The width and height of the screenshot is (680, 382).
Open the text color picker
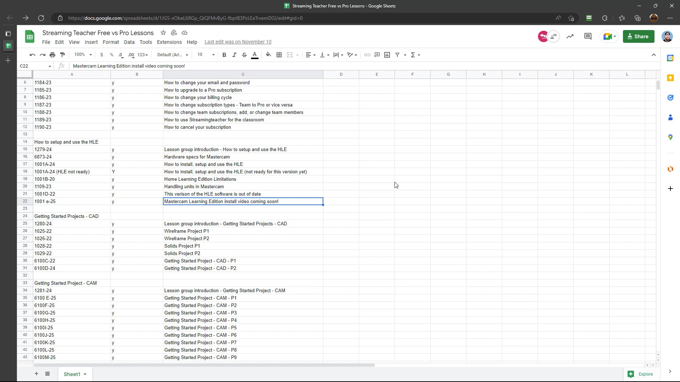[x=254, y=55]
